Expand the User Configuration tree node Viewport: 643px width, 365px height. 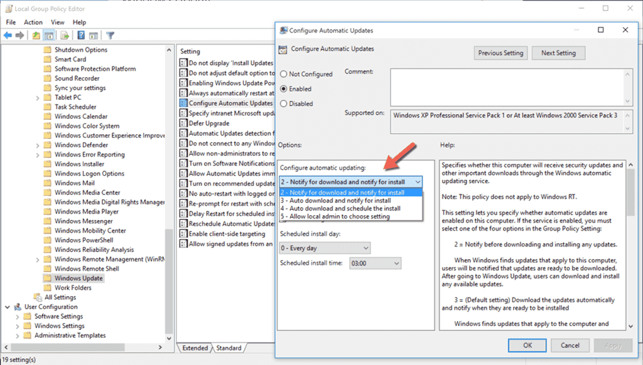tap(6, 307)
